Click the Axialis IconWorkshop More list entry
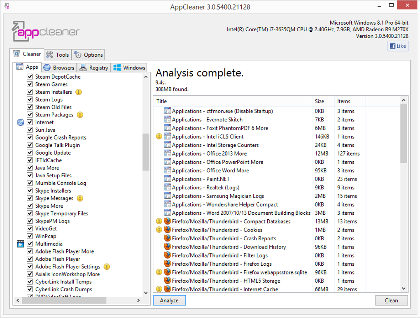 coord(68,274)
